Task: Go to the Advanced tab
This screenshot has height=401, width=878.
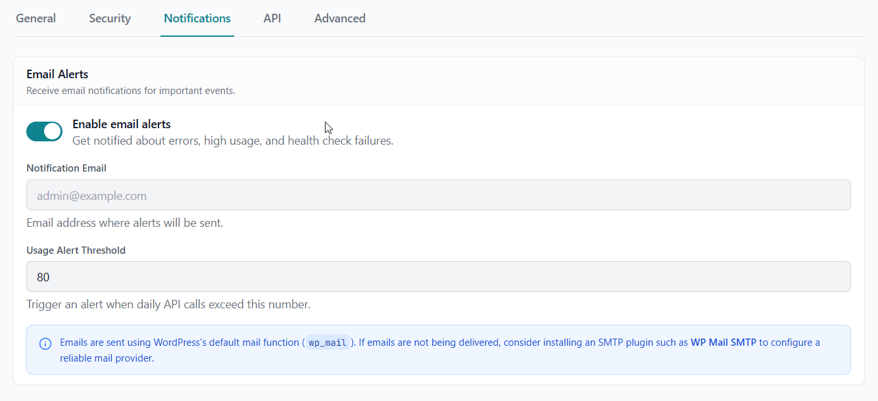Action: click(340, 18)
